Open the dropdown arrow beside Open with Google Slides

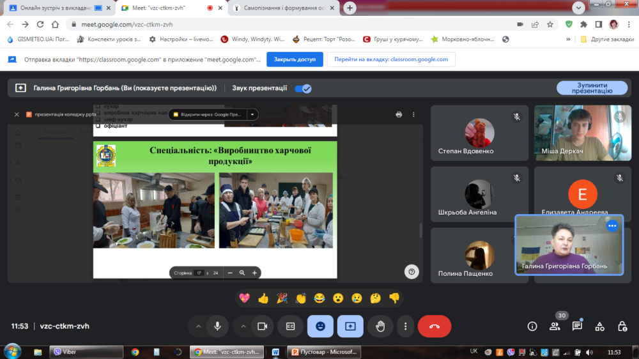pyautogui.click(x=252, y=114)
